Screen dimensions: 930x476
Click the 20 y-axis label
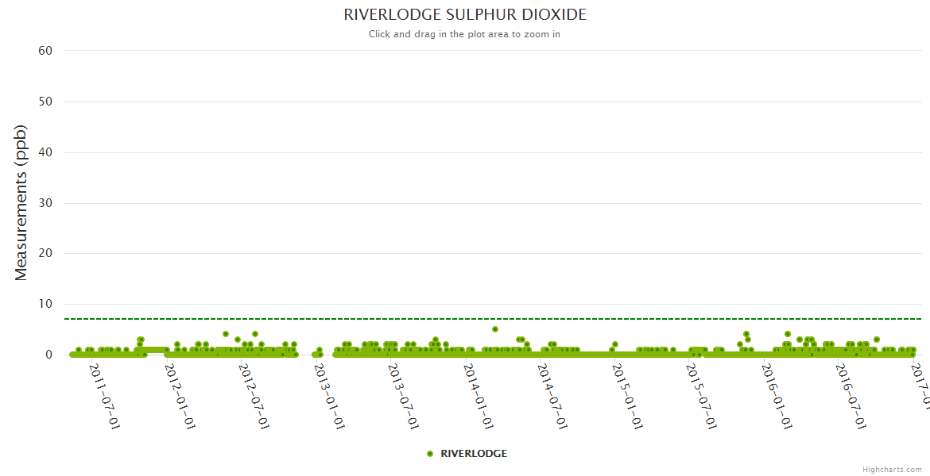[x=45, y=254]
